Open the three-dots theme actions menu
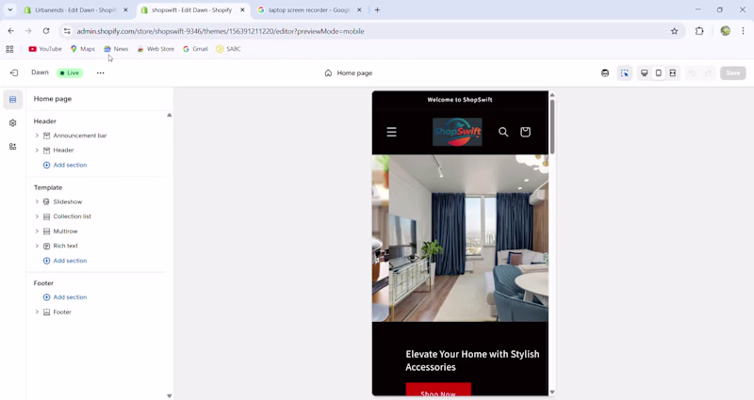 click(x=100, y=73)
